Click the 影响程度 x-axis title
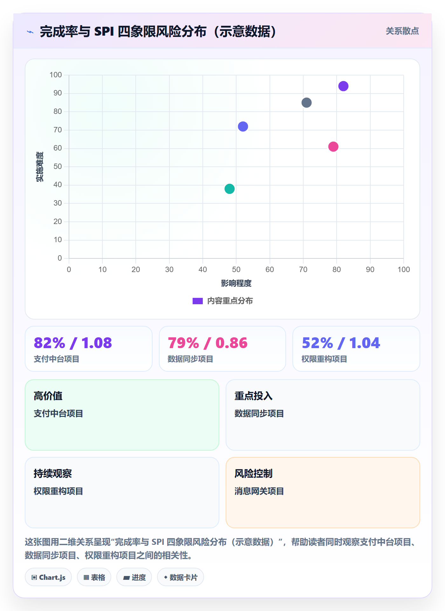The image size is (445, 611). (236, 283)
